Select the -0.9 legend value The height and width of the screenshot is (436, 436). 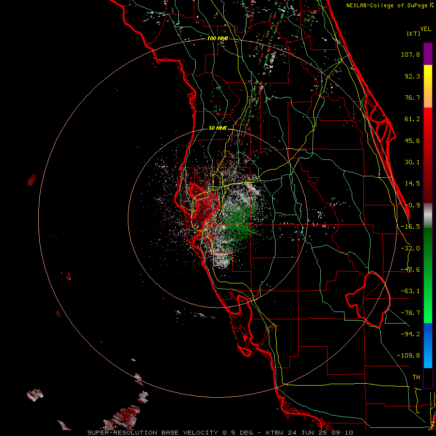(x=412, y=205)
